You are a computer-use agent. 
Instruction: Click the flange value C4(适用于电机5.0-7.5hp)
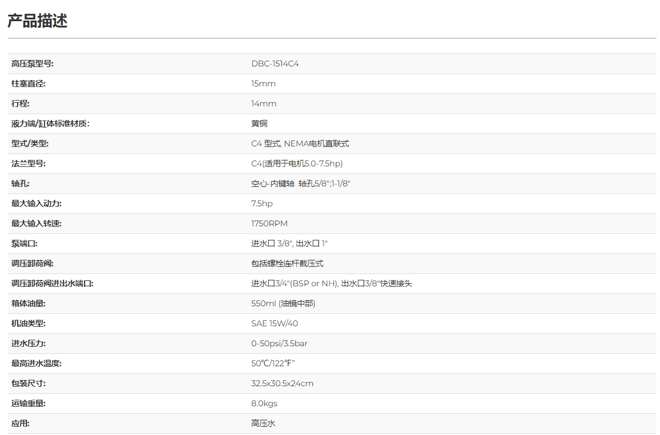297,163
